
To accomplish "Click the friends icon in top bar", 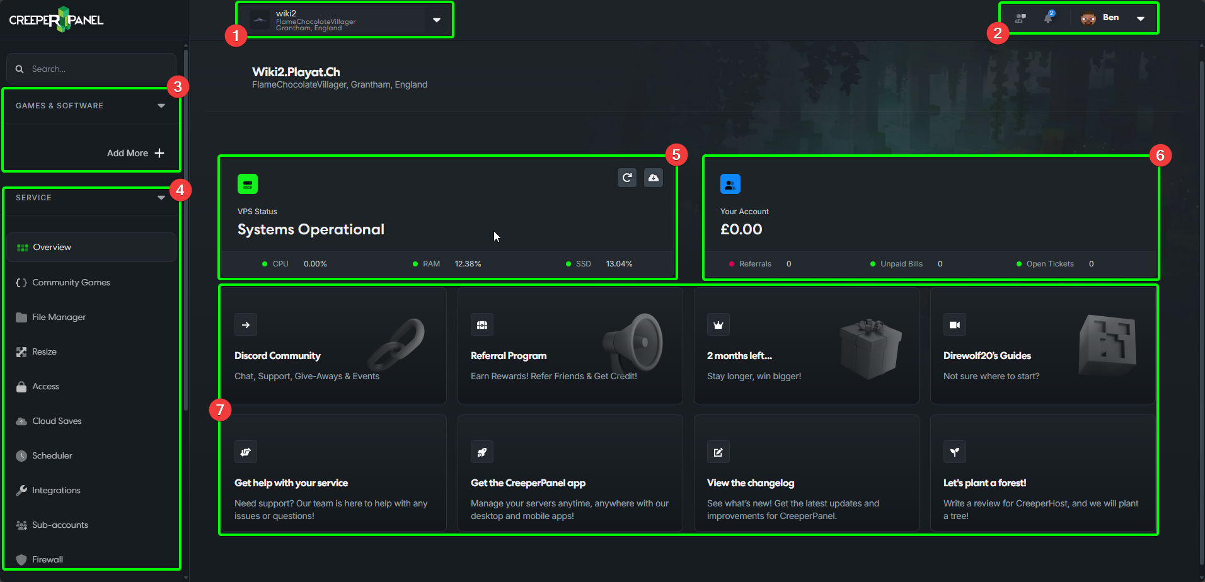I will tap(1020, 18).
